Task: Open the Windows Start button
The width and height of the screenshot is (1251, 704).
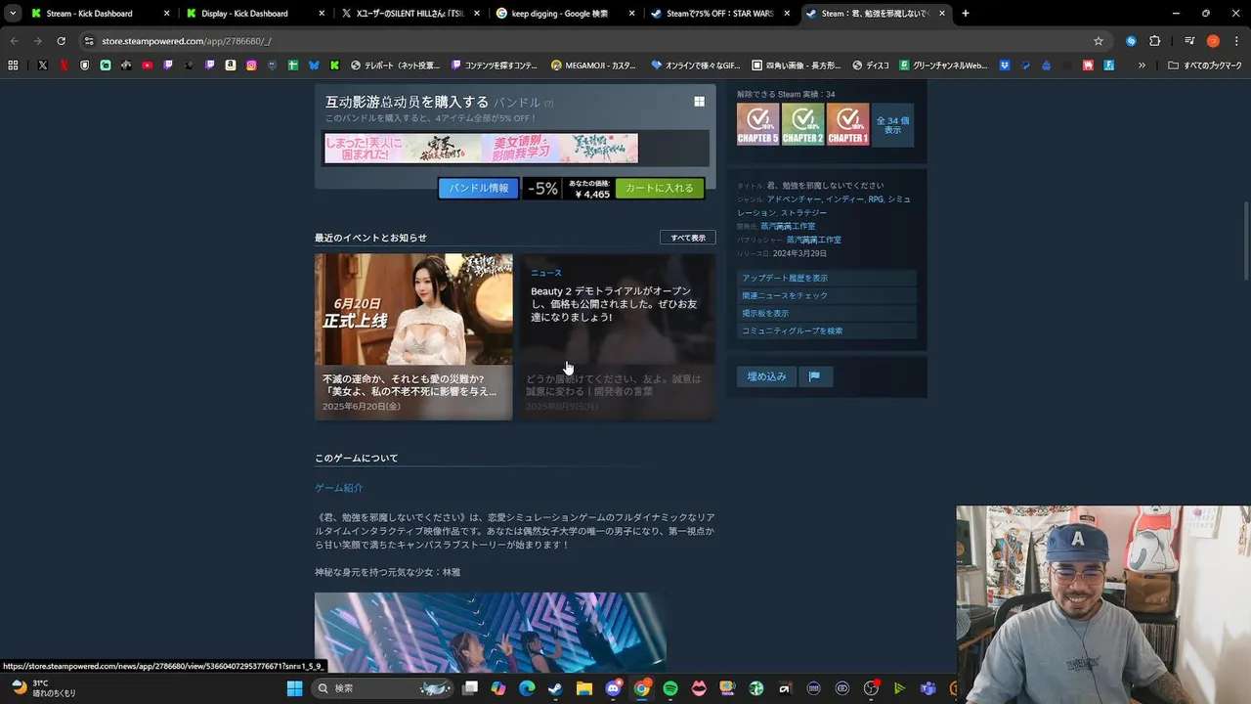Action: (x=294, y=688)
